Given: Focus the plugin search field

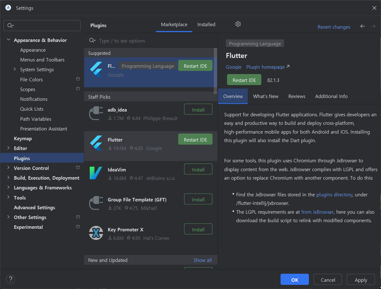Looking at the screenshot, I should [151, 41].
